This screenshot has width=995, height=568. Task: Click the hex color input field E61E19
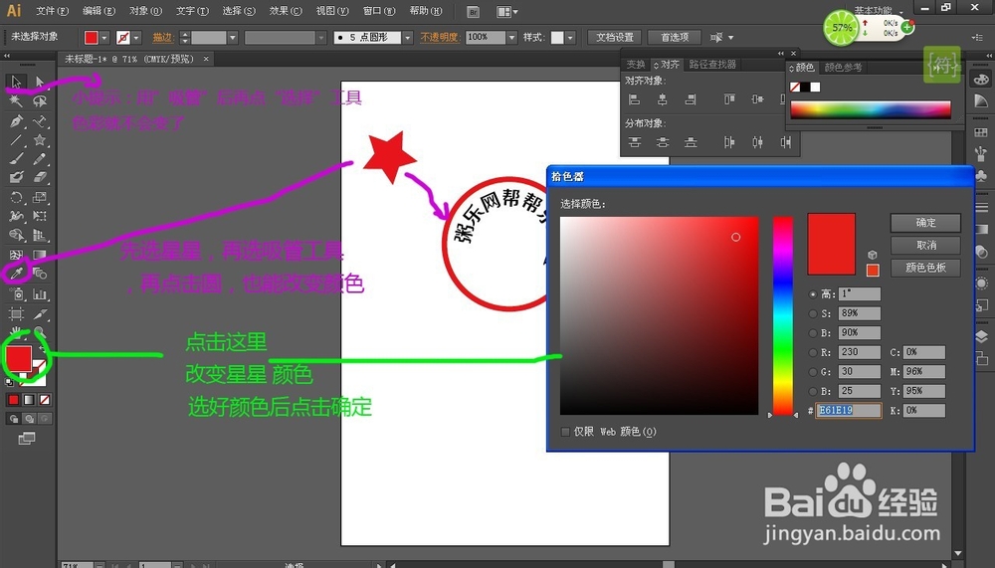coord(849,411)
